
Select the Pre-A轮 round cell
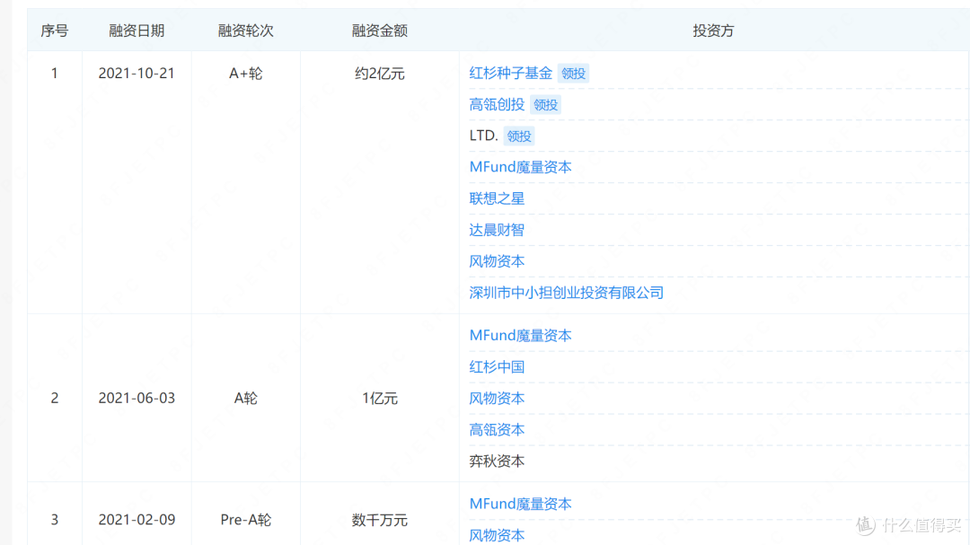coord(245,520)
